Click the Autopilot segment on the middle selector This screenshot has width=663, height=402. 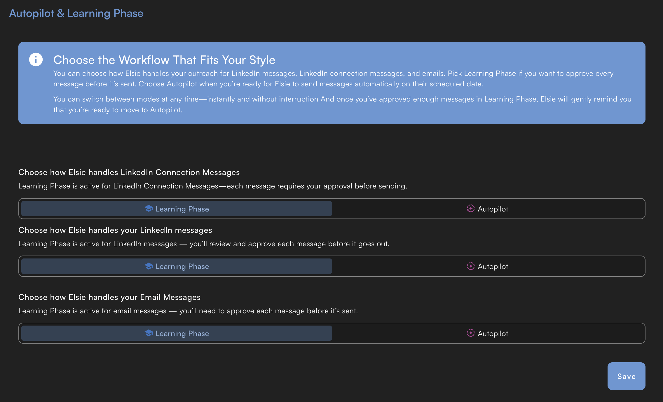click(x=487, y=266)
